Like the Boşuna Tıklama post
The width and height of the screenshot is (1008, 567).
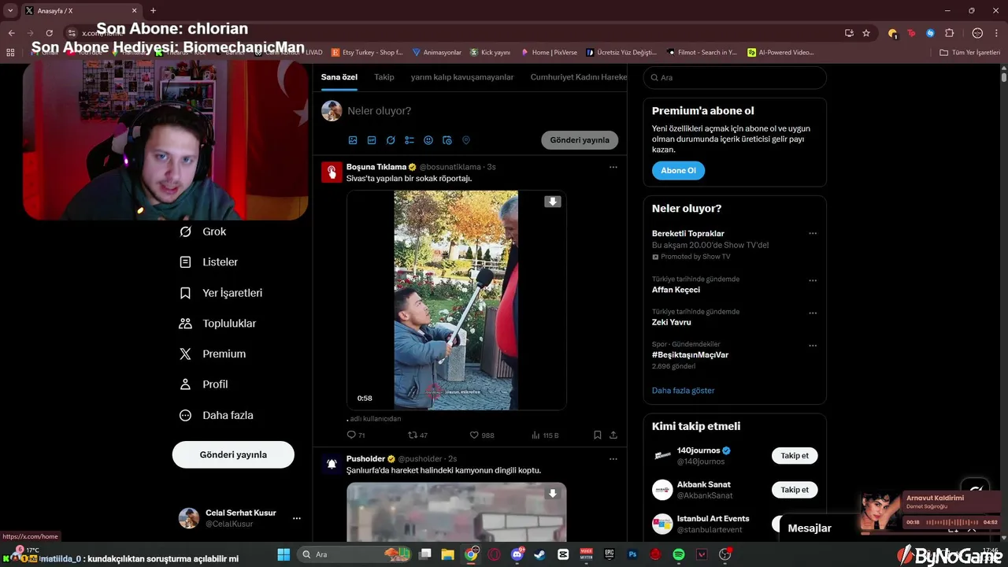[482, 435]
